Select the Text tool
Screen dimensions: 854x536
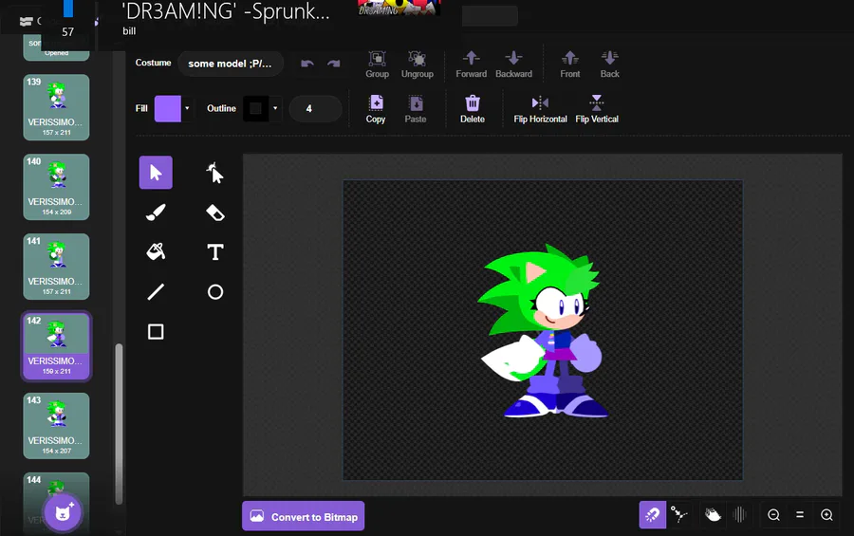click(x=215, y=252)
